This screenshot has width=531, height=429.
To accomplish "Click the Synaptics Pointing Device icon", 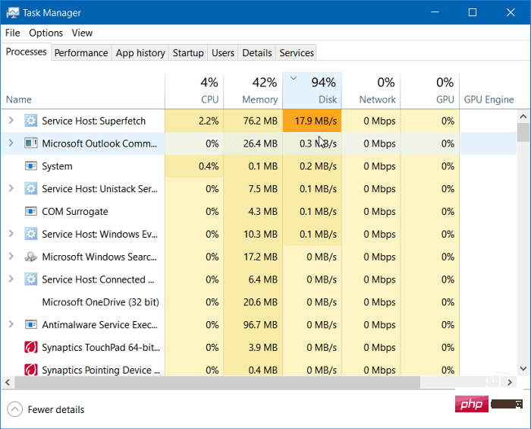I will pyautogui.click(x=31, y=369).
